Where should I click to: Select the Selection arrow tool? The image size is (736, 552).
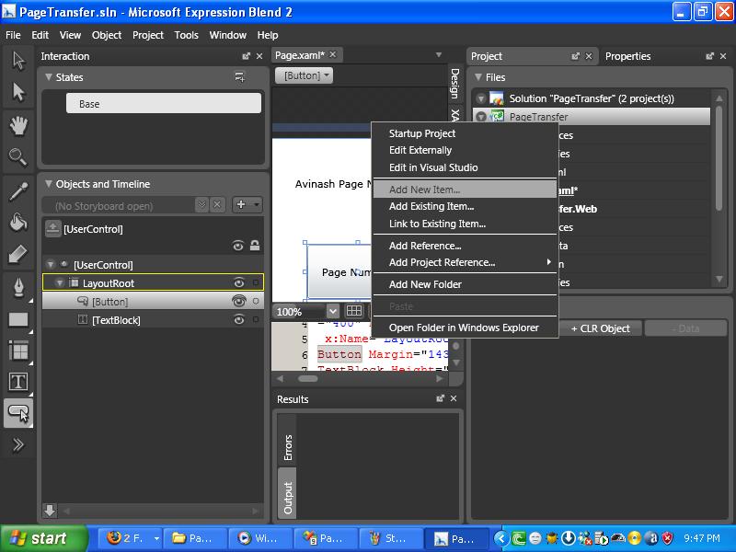point(18,61)
